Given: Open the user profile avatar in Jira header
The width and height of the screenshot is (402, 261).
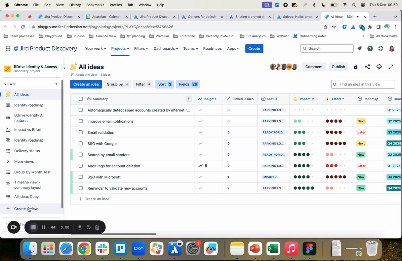Looking at the screenshot, I should (x=392, y=48).
